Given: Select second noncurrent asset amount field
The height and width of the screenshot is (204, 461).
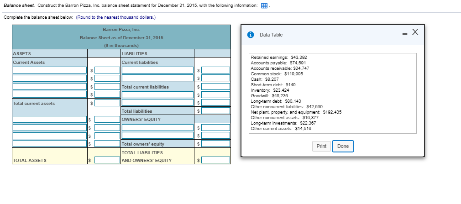Looking at the screenshot, I should (x=107, y=128).
